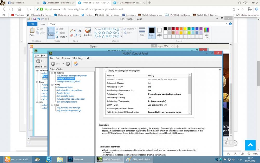Activate the Color picker eyedropper tool
Viewport: 260px width, 163px height.
coord(76,35)
